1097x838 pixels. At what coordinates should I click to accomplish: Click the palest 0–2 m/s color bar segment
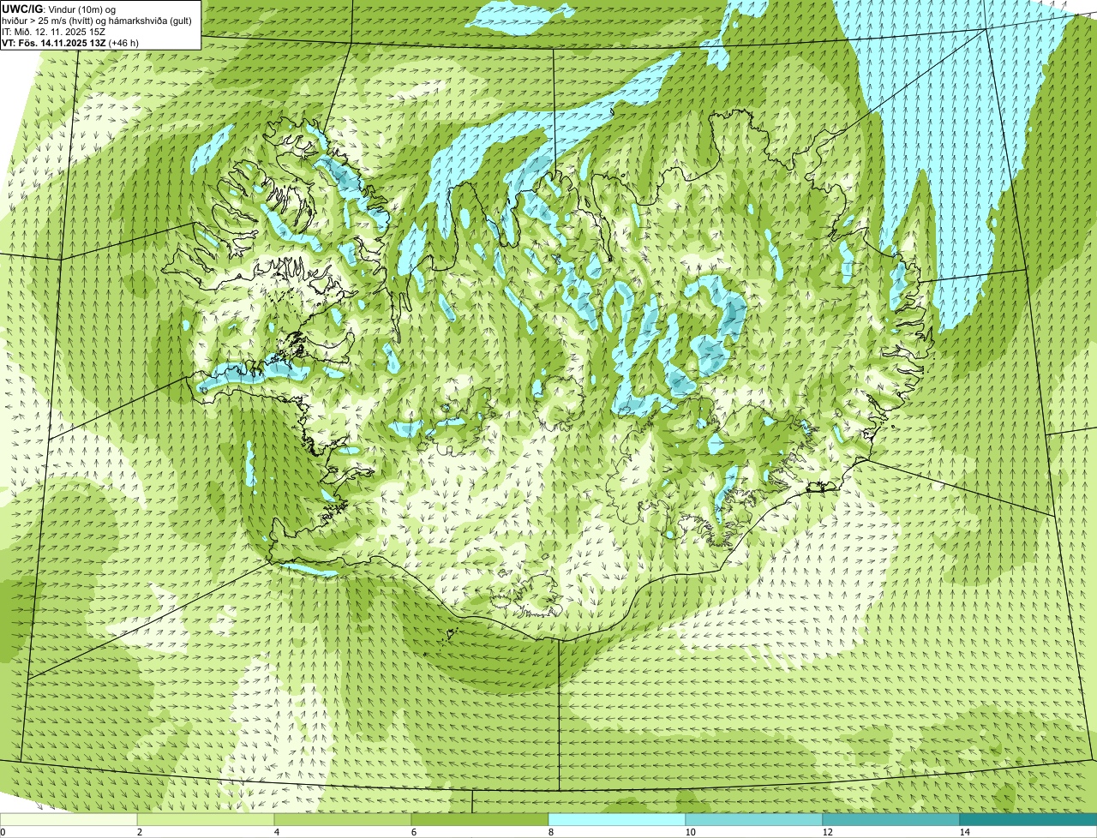(x=69, y=820)
